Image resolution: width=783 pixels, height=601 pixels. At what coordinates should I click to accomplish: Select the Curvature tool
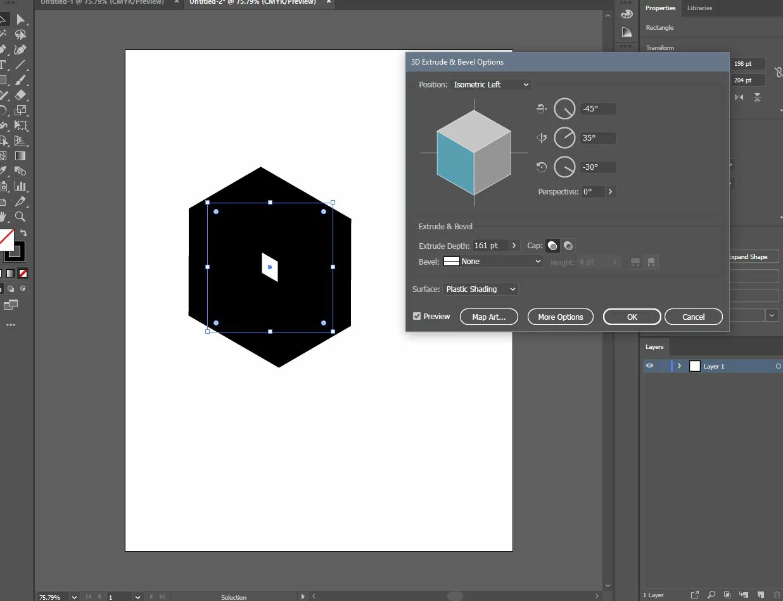[20, 49]
